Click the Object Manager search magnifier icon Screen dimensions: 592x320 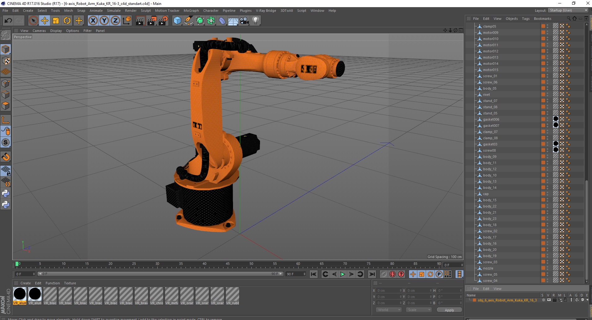coord(569,19)
